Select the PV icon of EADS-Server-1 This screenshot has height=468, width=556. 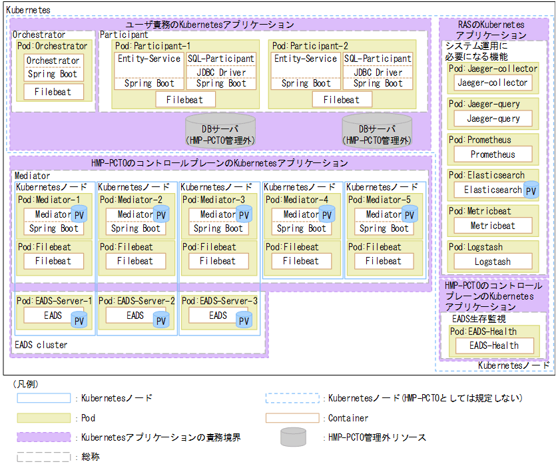click(79, 319)
